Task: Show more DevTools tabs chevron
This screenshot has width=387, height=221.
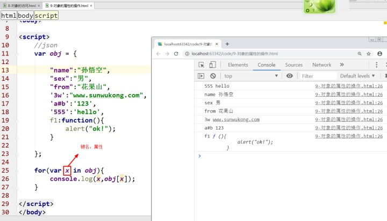Action: 342,65
